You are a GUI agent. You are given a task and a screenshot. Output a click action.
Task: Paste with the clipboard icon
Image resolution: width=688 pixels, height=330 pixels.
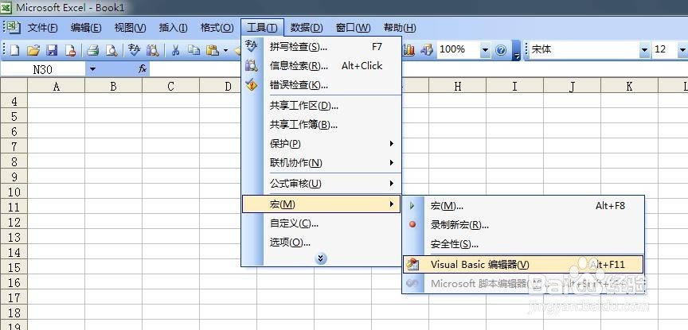point(213,50)
